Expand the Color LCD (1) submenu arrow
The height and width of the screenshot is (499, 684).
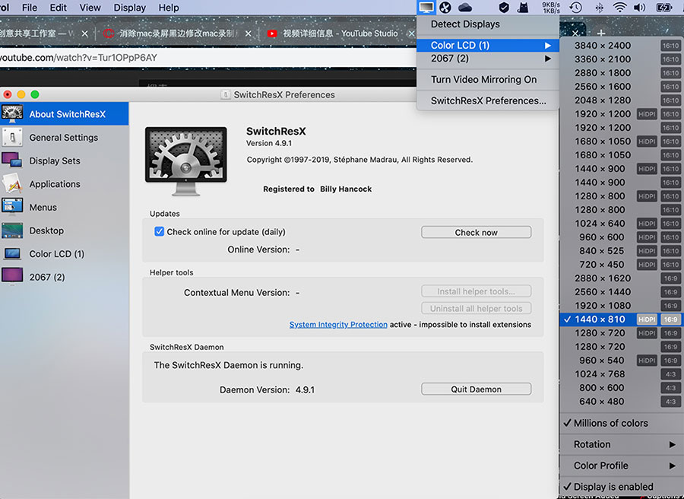547,46
